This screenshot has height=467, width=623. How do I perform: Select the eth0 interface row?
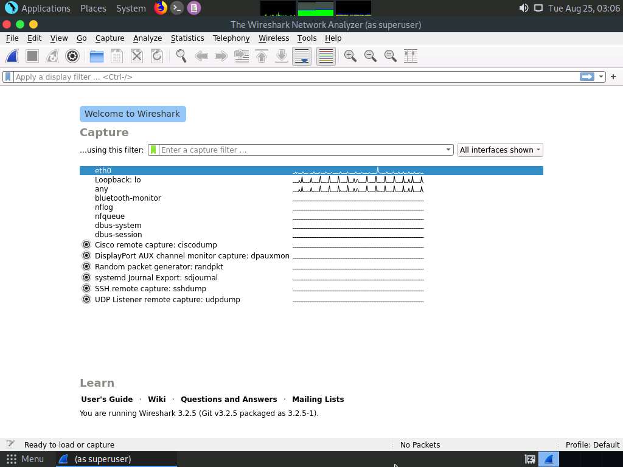pos(311,170)
